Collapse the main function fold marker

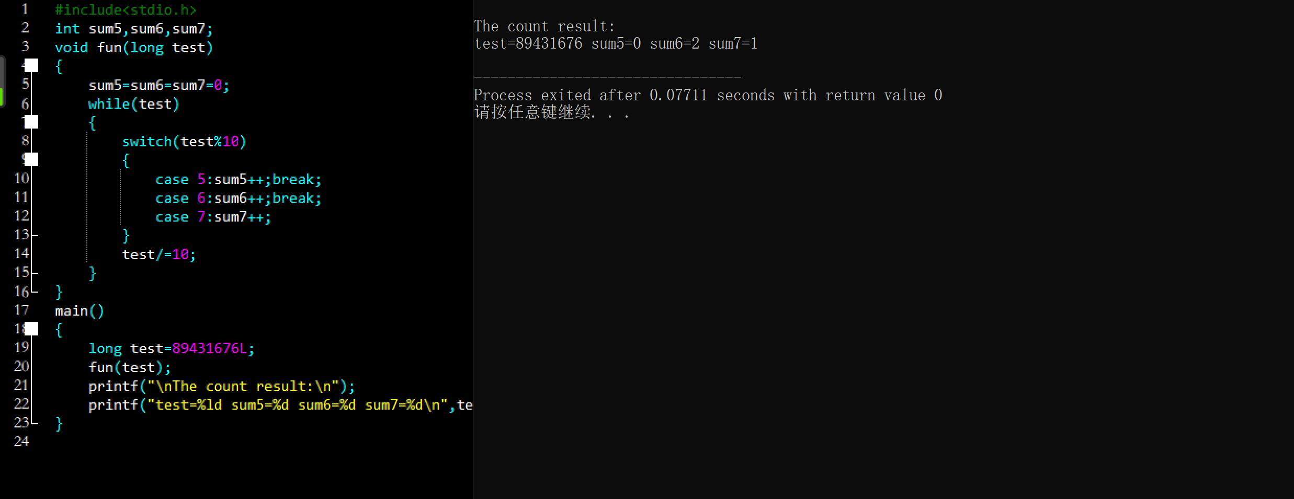[x=31, y=329]
